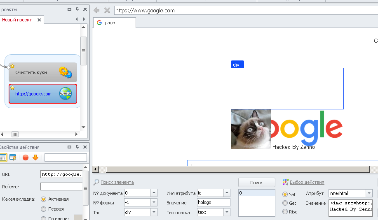Viewport: 378px width, 220px height.
Task: Switch to the Новый проект tab
Action: [x=17, y=20]
